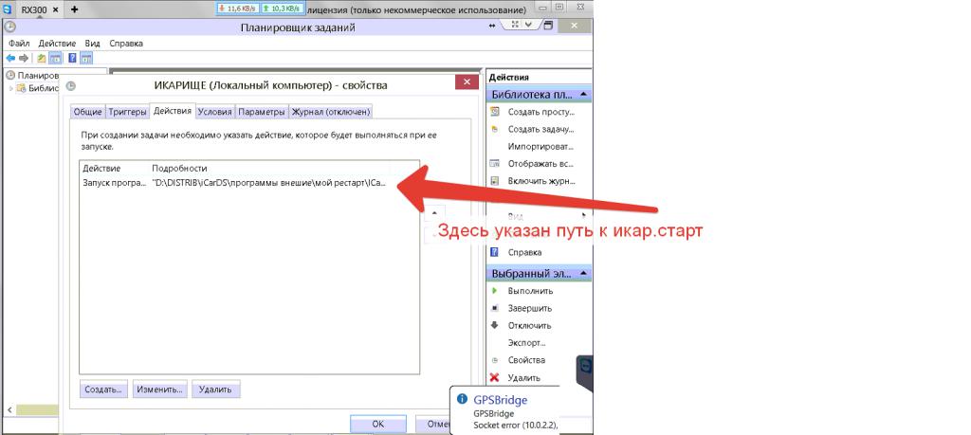Screen dimensions: 971x435
Task: Click Создать задачу in actions panel
Action: coord(539,129)
